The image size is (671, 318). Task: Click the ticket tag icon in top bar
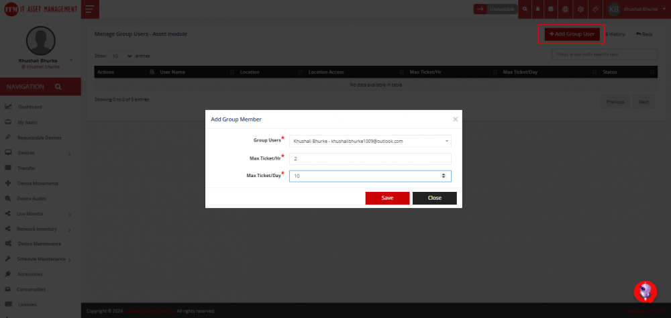[595, 9]
